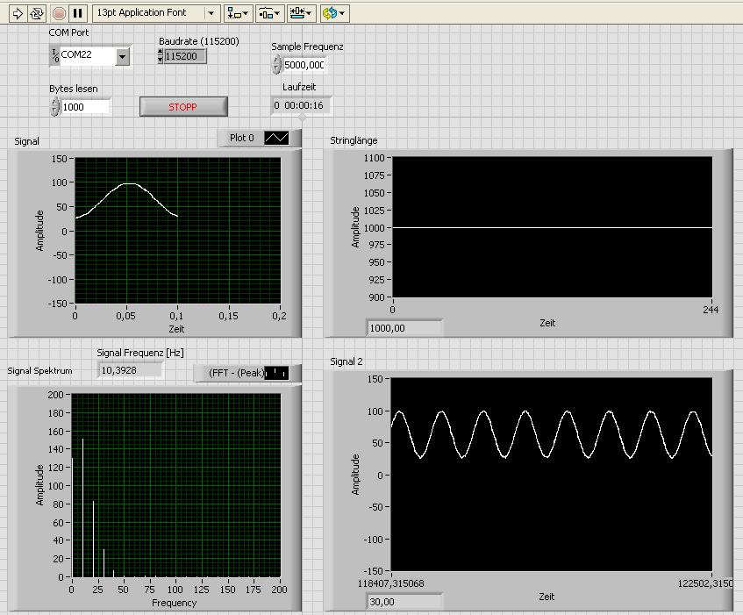Screen dimensions: 743x615
Task: Click the Run Continuously icon
Action: tap(37, 13)
